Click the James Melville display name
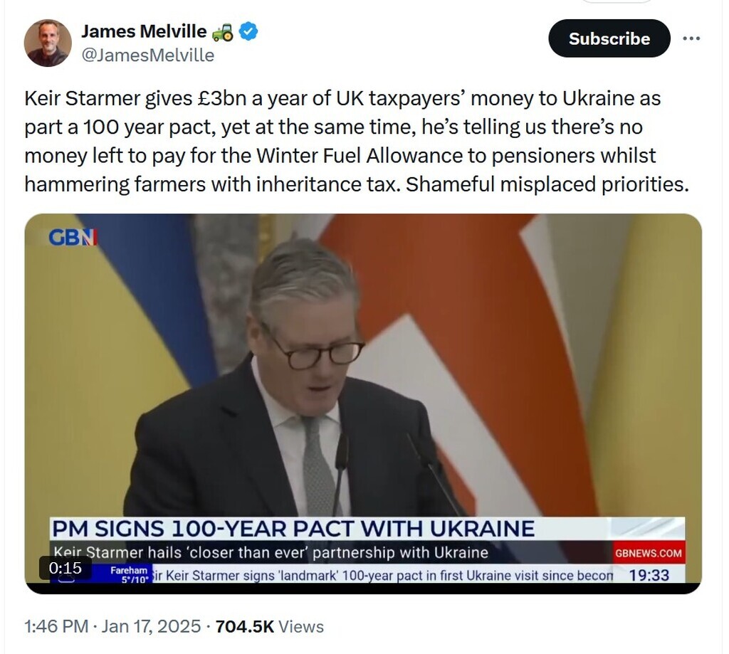The width and height of the screenshot is (729, 654). 144,32
